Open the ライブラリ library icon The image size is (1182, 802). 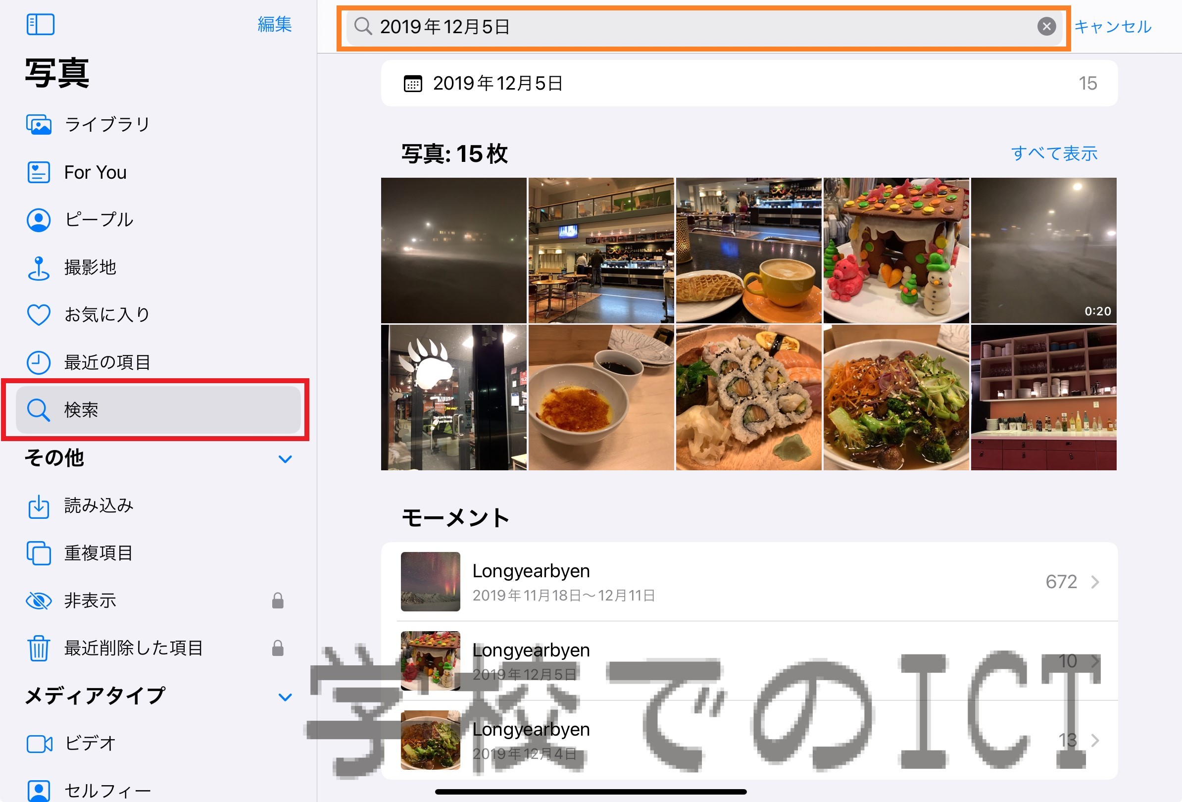39,125
